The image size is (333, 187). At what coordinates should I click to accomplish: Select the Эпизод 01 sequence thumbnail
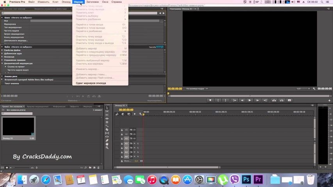point(18,126)
